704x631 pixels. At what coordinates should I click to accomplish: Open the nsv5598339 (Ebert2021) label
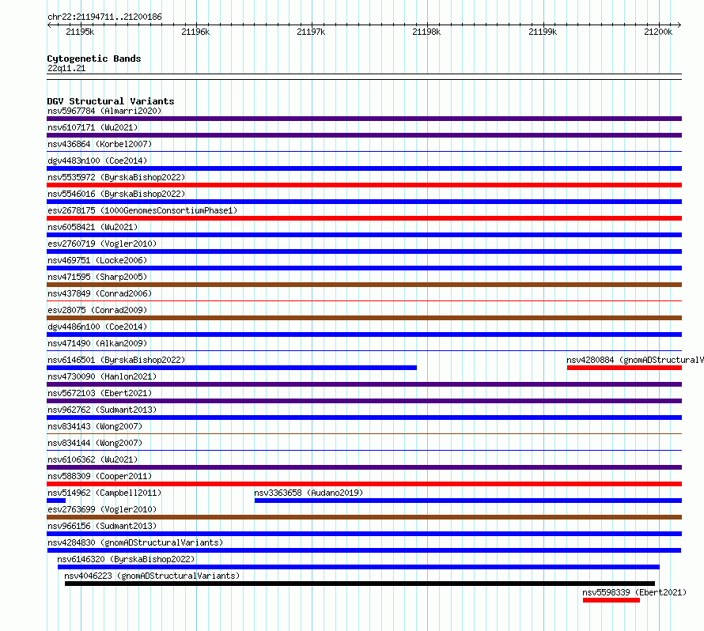[634, 592]
